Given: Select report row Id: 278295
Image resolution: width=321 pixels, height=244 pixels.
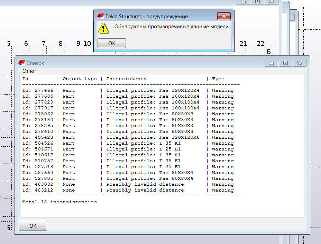Looking at the screenshot, I should 128,126.
